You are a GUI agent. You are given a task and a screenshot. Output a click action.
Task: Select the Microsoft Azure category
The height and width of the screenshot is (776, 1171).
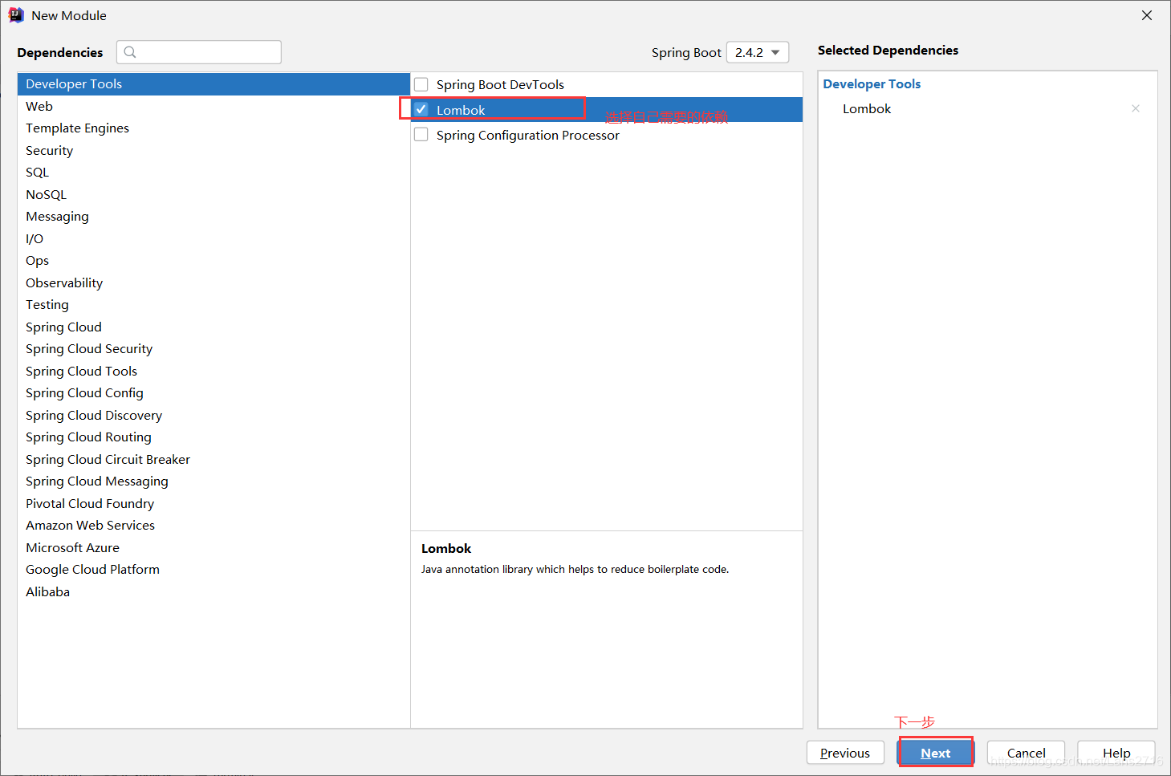(x=213, y=548)
